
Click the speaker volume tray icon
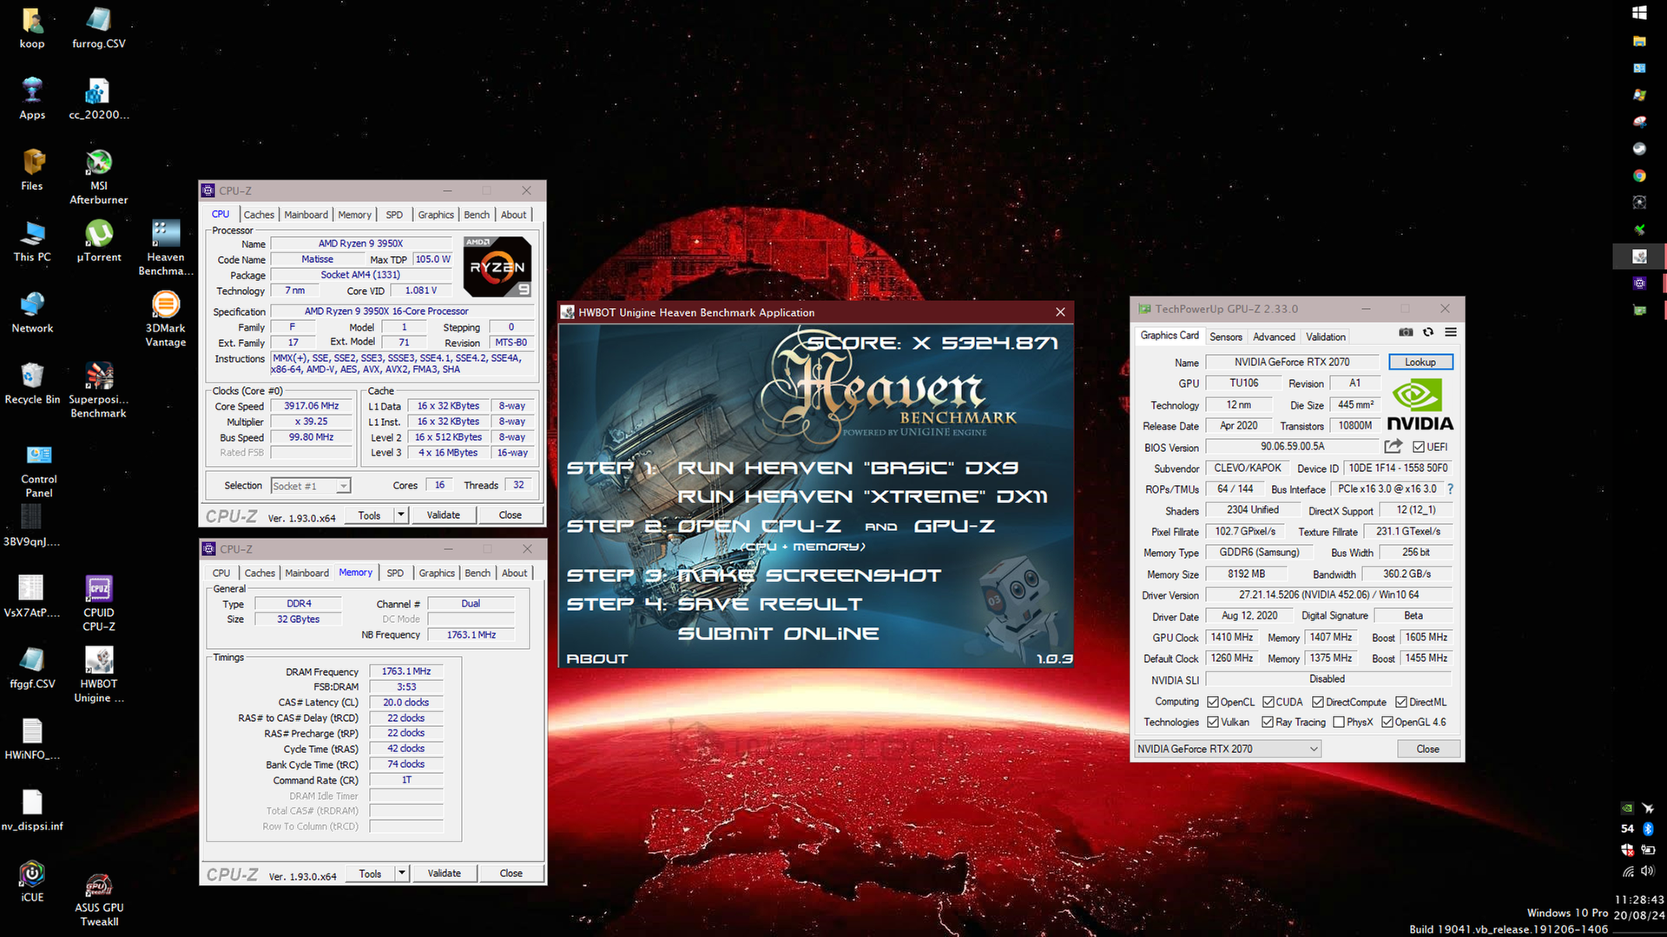[1648, 870]
